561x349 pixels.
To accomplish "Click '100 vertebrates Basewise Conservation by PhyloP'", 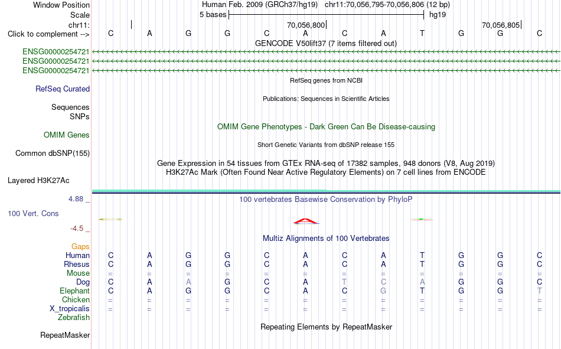I will click(x=326, y=200).
